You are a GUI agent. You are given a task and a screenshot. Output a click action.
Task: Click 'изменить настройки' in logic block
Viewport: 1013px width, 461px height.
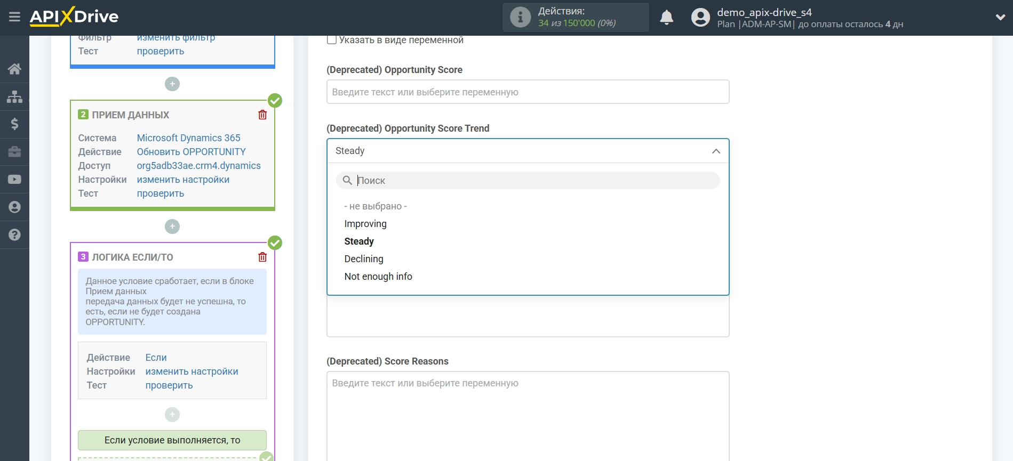[x=192, y=371]
